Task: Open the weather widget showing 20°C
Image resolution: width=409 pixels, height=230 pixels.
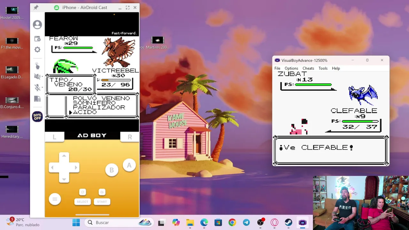Action: click(22, 222)
